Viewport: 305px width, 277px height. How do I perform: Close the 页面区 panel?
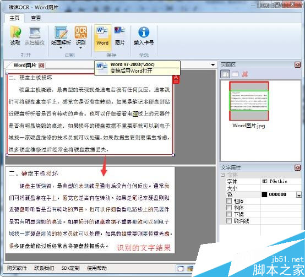(298, 65)
